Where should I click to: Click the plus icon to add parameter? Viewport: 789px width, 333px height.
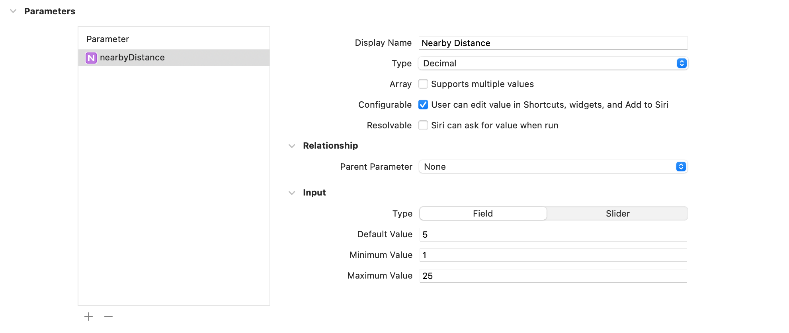point(88,316)
